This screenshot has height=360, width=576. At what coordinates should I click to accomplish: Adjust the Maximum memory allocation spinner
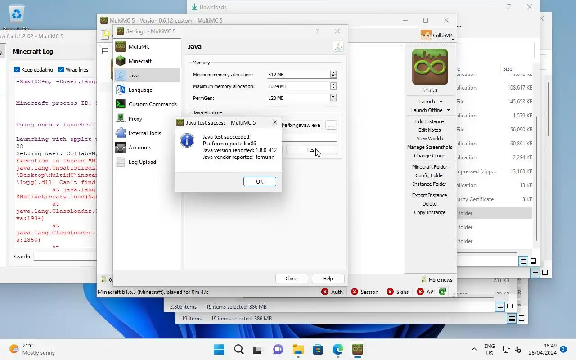coord(333,86)
